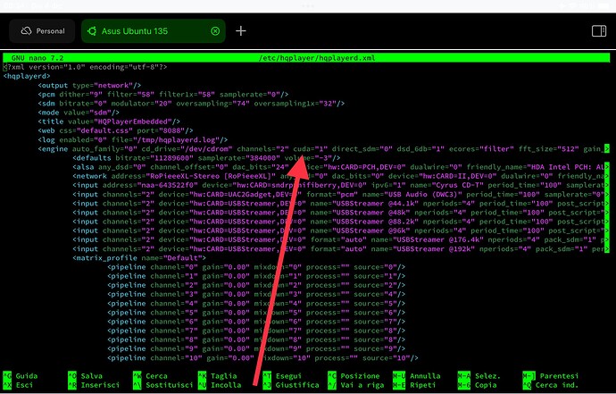This screenshot has height=394, width=616.
Task: Add a new terminal tab
Action: (241, 31)
